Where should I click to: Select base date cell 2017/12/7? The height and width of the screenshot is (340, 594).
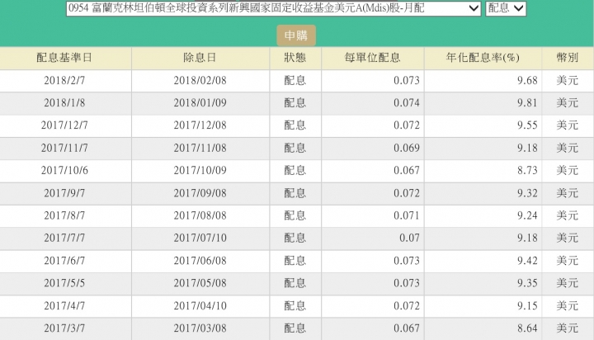pyautogui.click(x=64, y=125)
